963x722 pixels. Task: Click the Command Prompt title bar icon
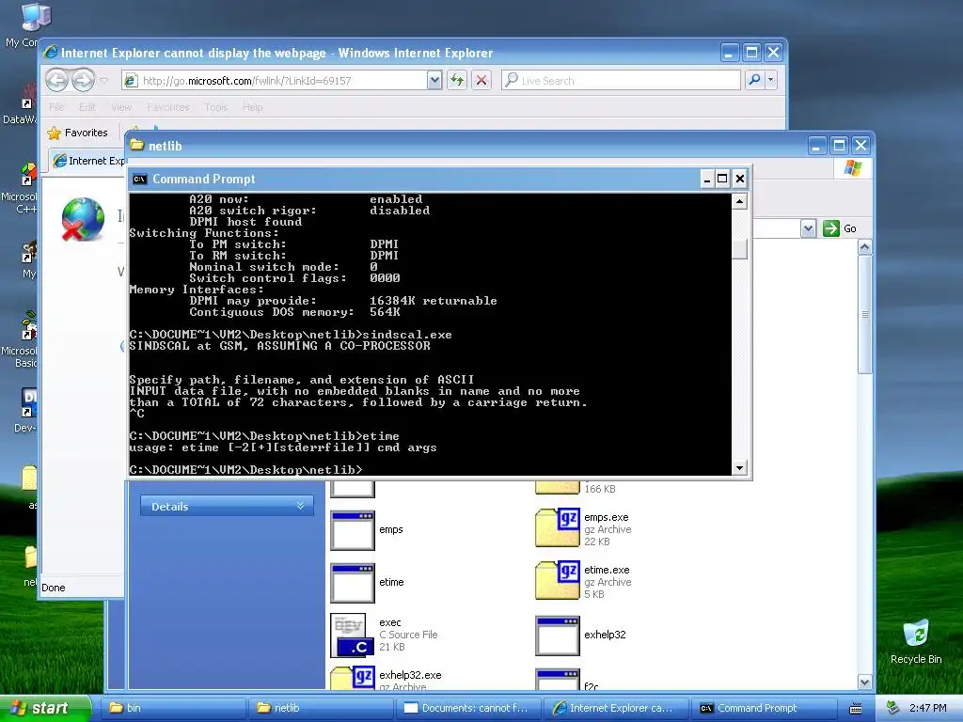point(140,179)
